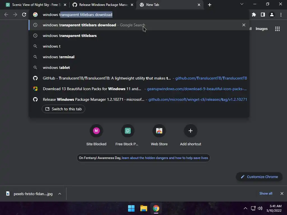Open the winget-cli release suggestion
287x215 pixels.
click(x=139, y=99)
